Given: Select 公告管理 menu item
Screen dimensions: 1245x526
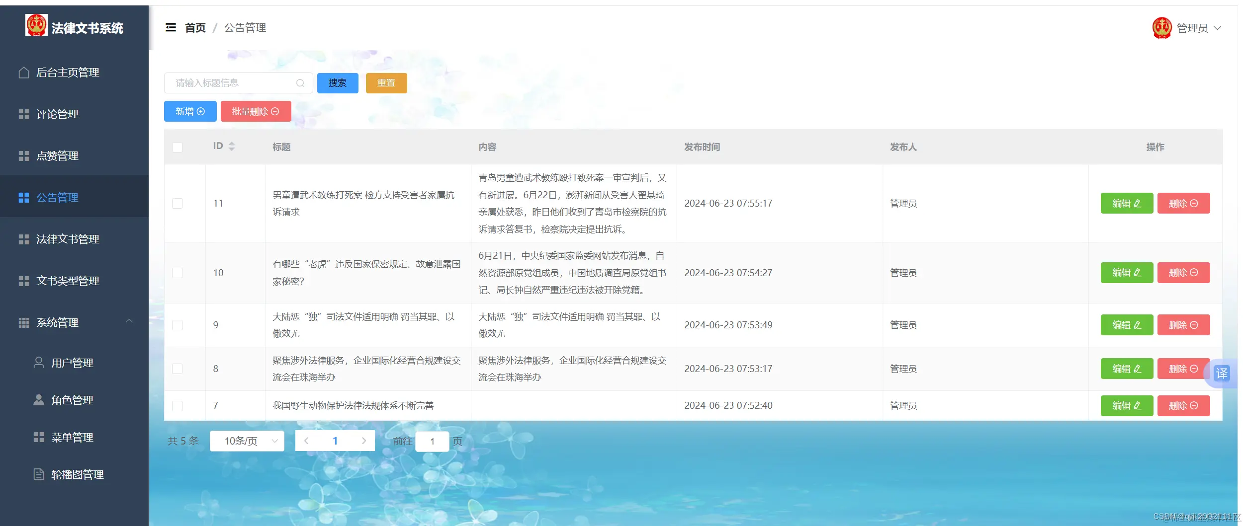Looking at the screenshot, I should [74, 197].
